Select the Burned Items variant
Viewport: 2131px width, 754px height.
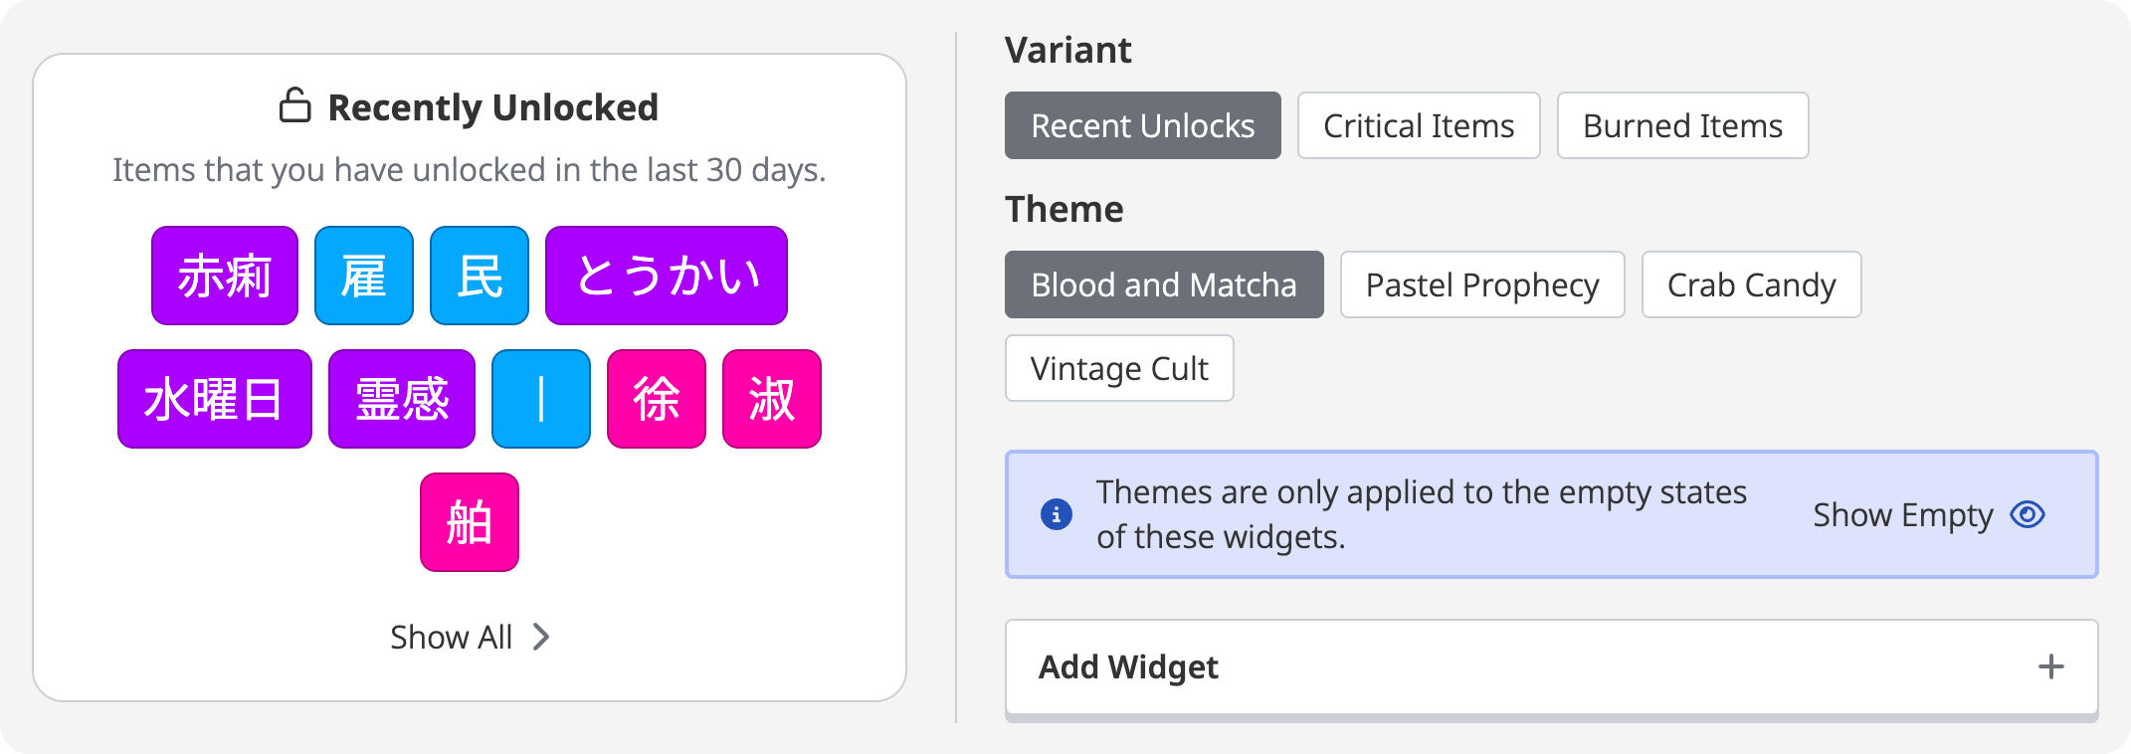pos(1681,126)
